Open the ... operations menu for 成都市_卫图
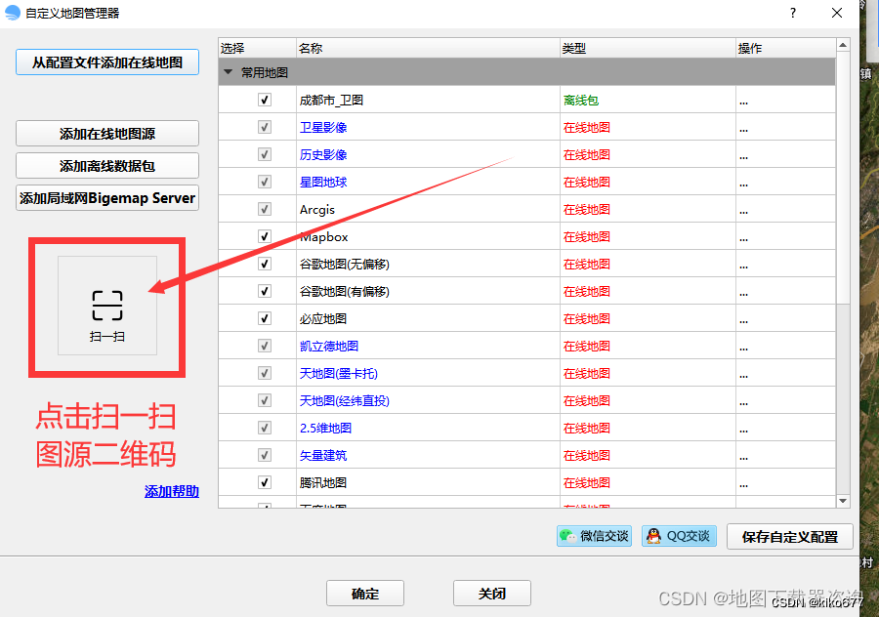This screenshot has height=617, width=879. (743, 103)
